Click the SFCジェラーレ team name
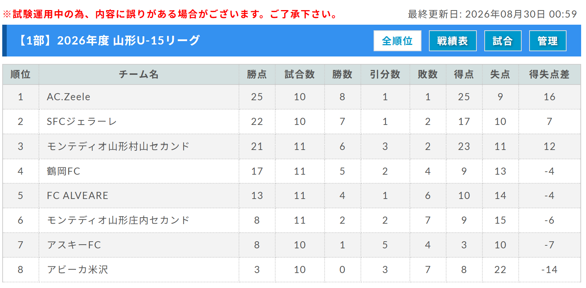This screenshot has height=288, width=586. [82, 122]
